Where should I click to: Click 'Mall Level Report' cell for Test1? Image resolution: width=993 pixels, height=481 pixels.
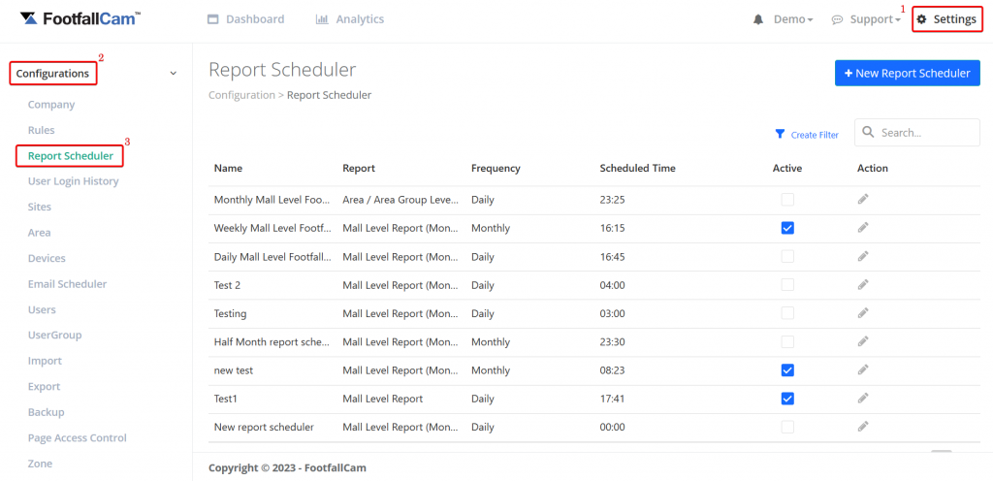click(x=382, y=399)
